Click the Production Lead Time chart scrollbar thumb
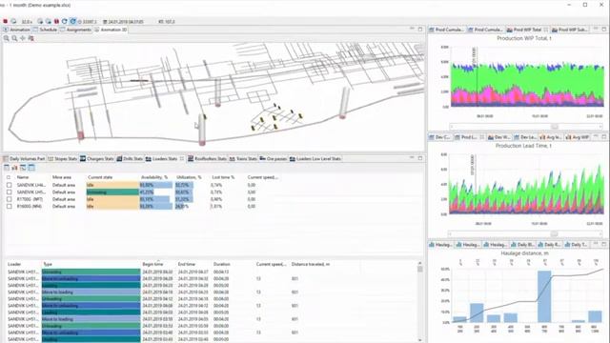The width and height of the screenshot is (610, 343). click(x=555, y=234)
